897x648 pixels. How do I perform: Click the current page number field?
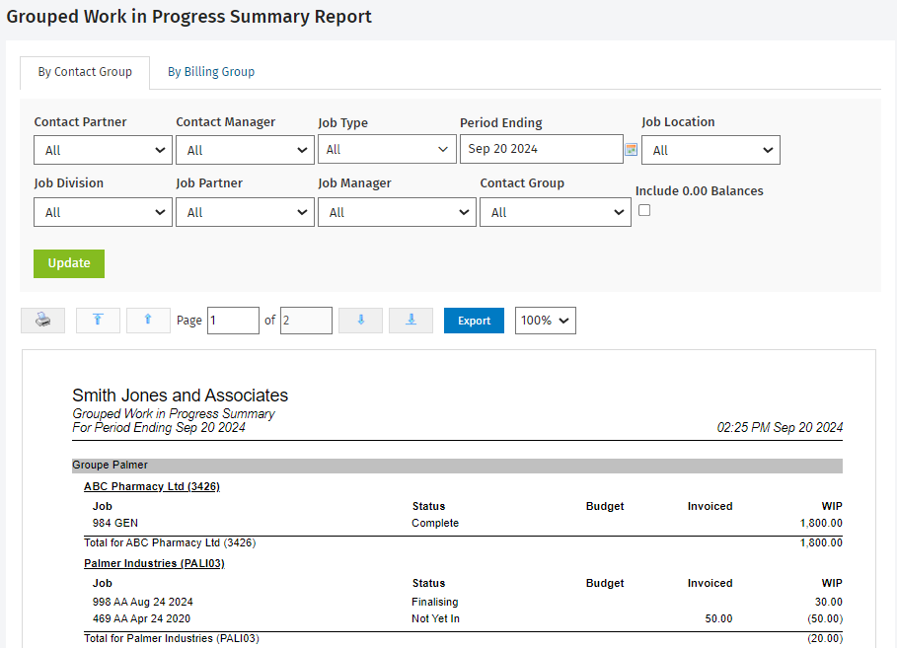233,321
